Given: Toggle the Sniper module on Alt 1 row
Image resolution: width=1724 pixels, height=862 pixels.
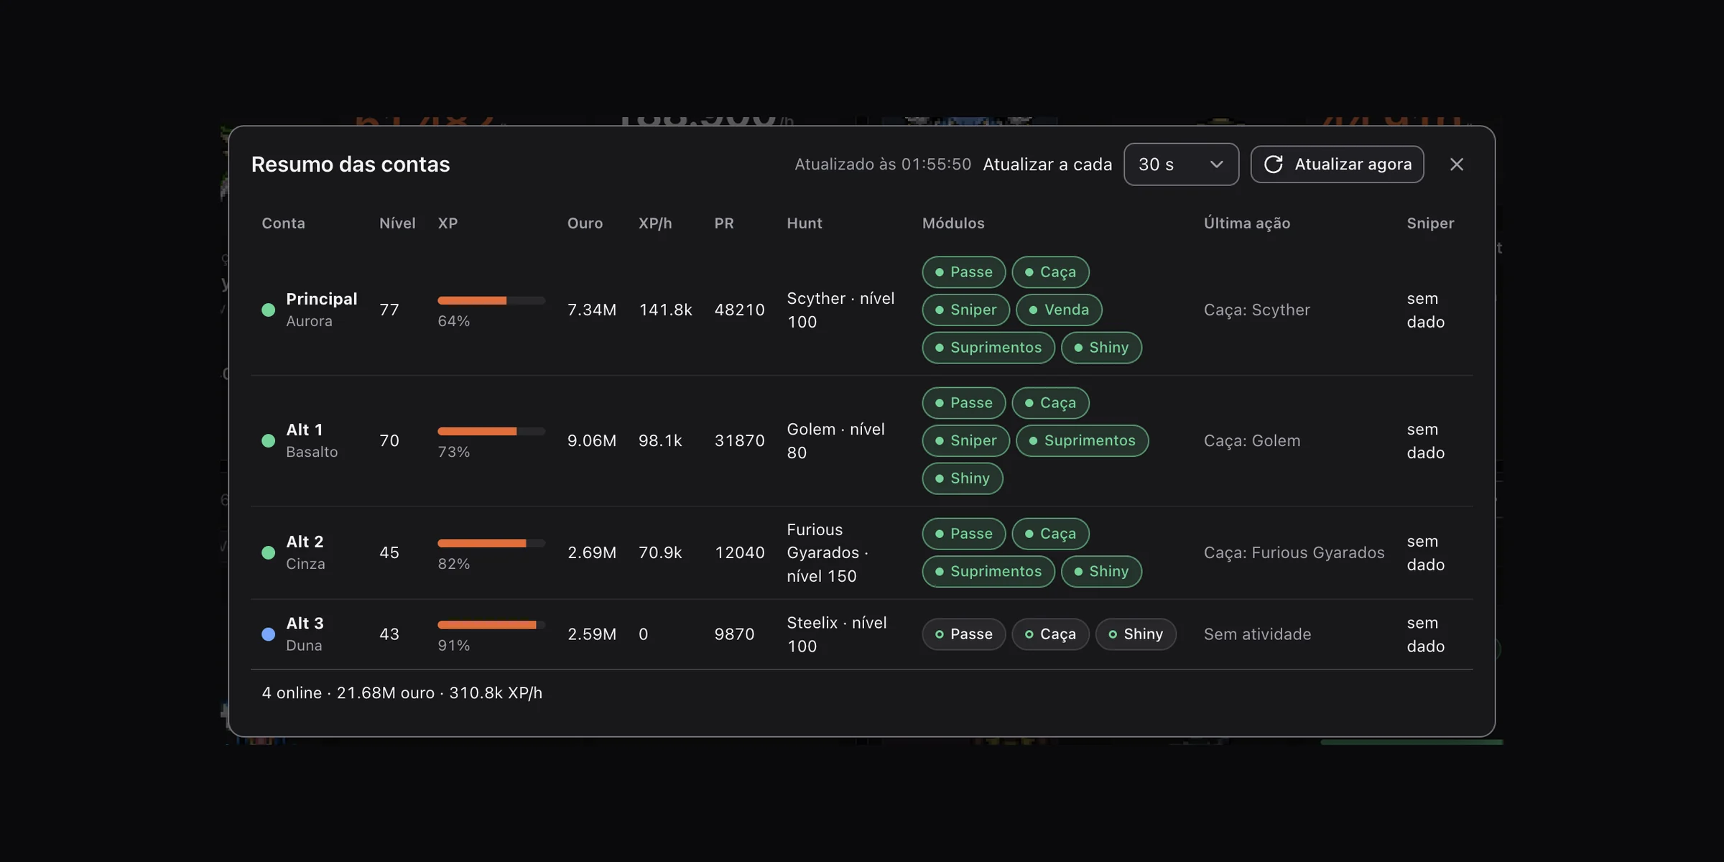Looking at the screenshot, I should (965, 440).
